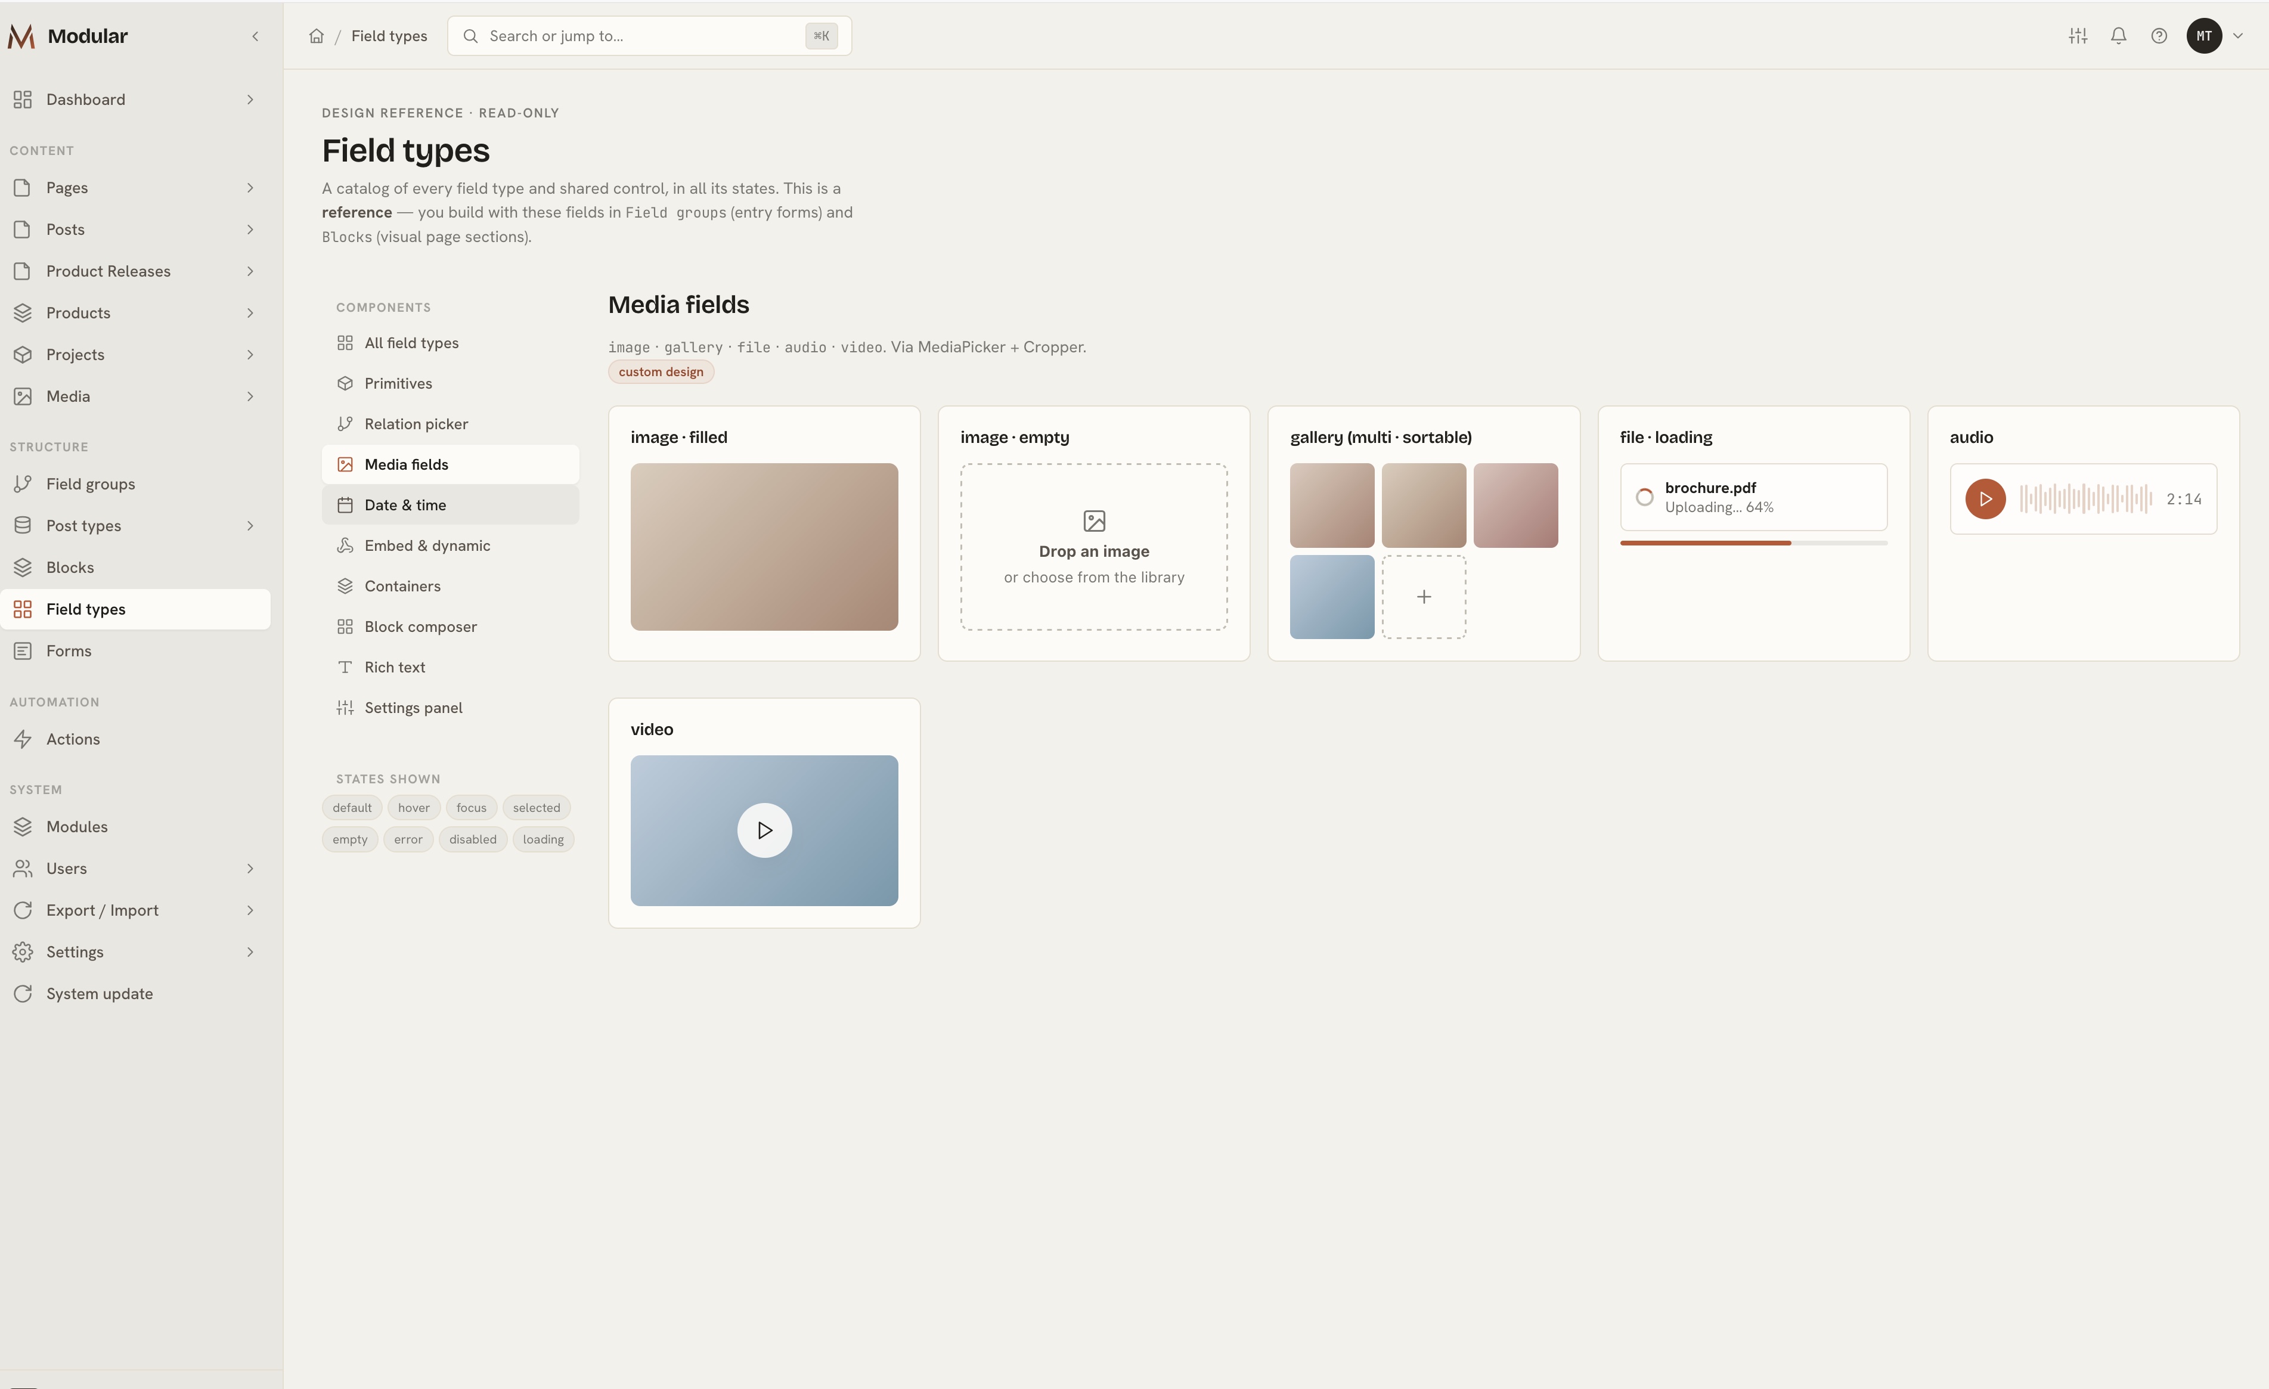Click the spinner beside brochure.pdf
Screen dimensions: 2269x1389
(1644, 497)
